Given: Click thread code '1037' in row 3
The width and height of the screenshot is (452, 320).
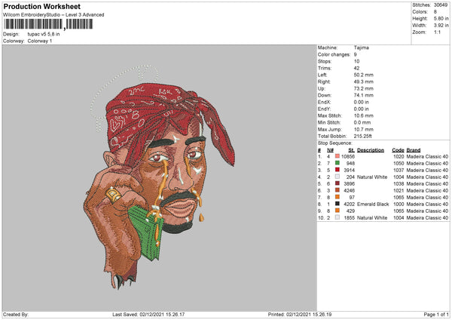Looking at the screenshot, I should [399, 170].
